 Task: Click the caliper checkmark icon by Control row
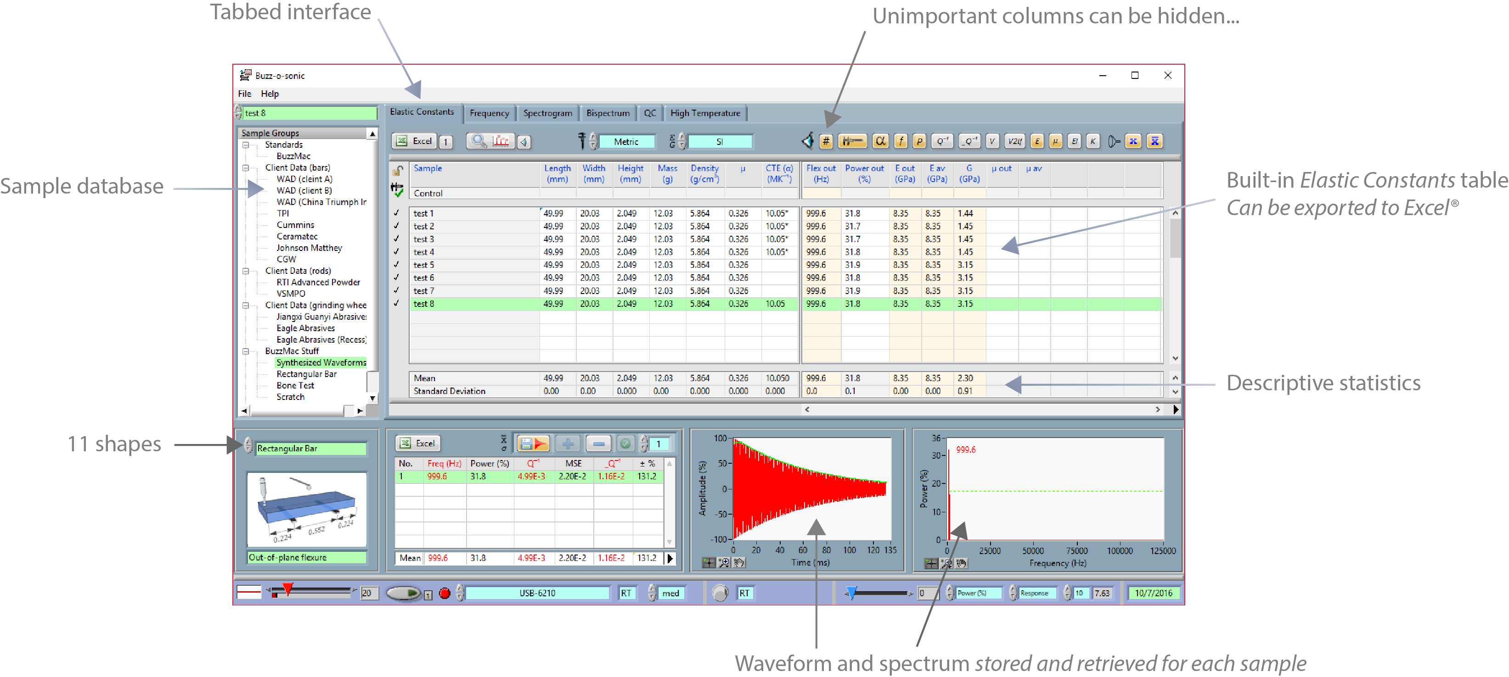pos(397,189)
